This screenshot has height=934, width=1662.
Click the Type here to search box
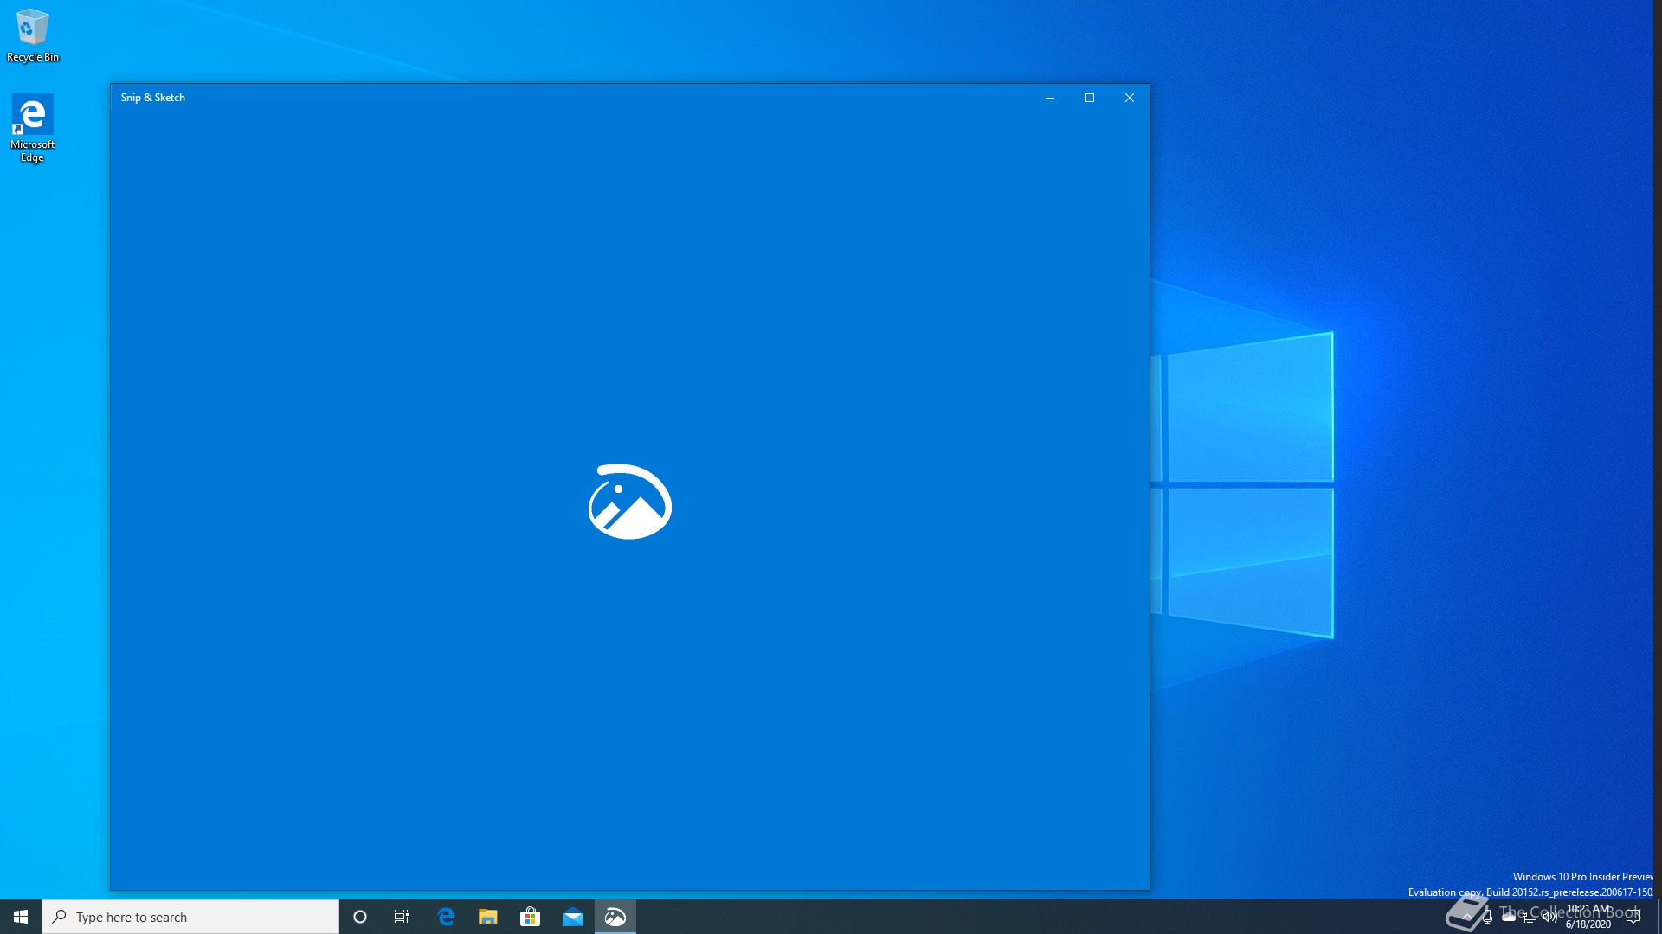[x=190, y=917]
